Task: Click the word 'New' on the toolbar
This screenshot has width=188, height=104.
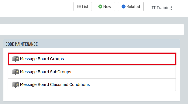Action: pyautogui.click(x=107, y=6)
